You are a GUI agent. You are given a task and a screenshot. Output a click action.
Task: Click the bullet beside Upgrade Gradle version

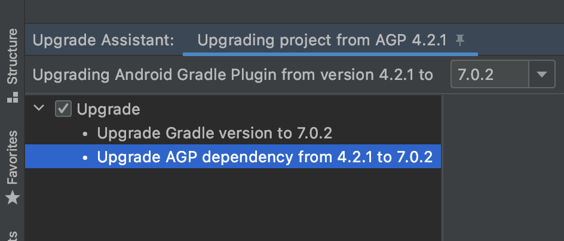point(86,134)
